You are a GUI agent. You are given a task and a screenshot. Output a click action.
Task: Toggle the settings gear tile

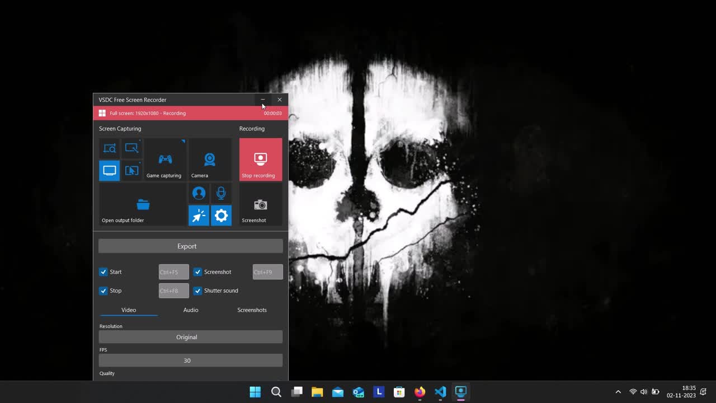tap(221, 215)
